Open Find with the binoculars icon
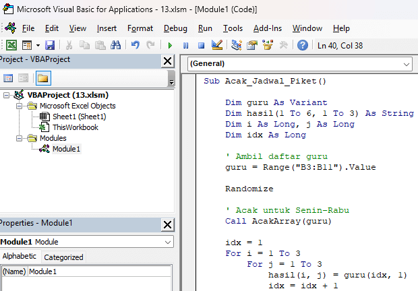418x291 pixels. [x=116, y=45]
